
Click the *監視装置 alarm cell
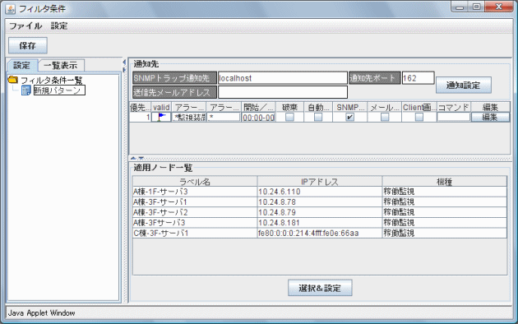(189, 118)
